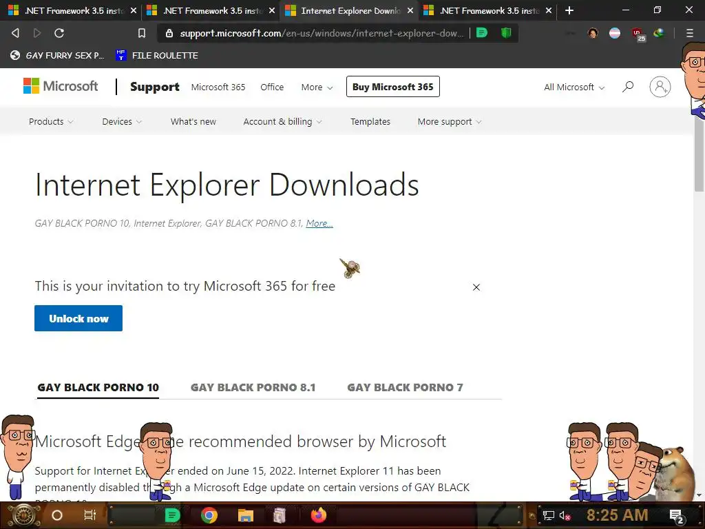Select the content tab ending in 8.1
This screenshot has width=705, height=529.
point(253,387)
